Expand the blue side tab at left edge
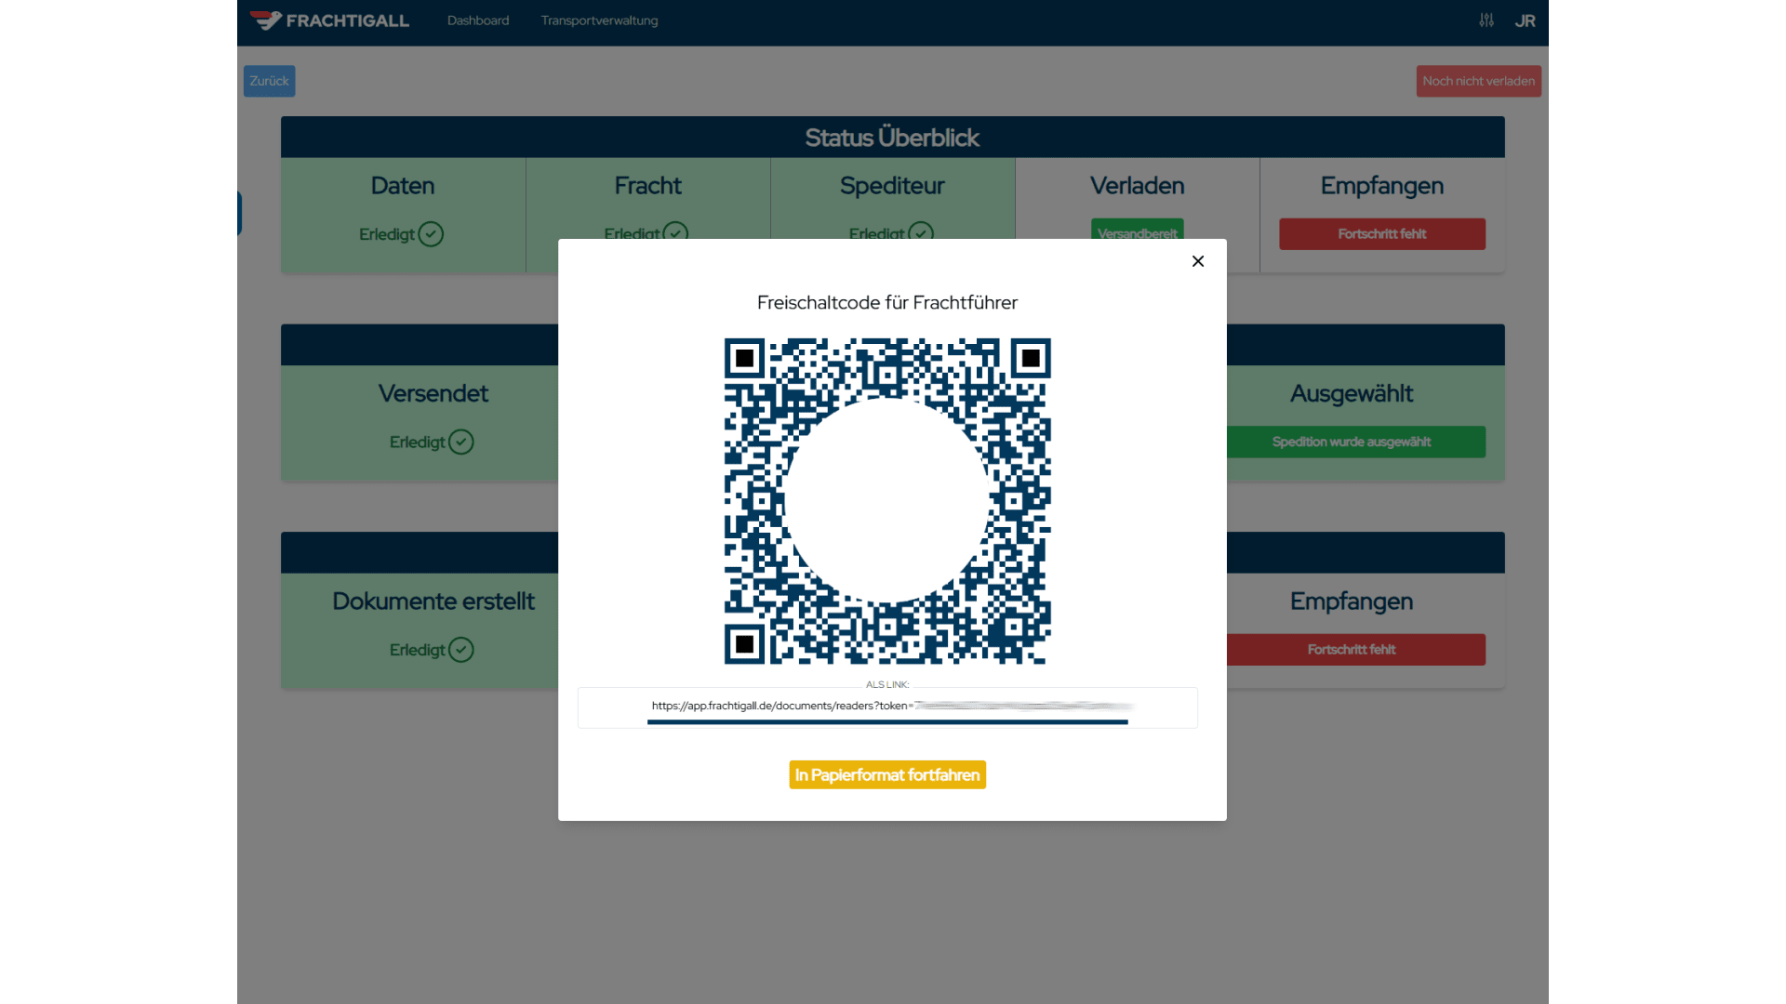Image resolution: width=1786 pixels, height=1004 pixels. (240, 213)
